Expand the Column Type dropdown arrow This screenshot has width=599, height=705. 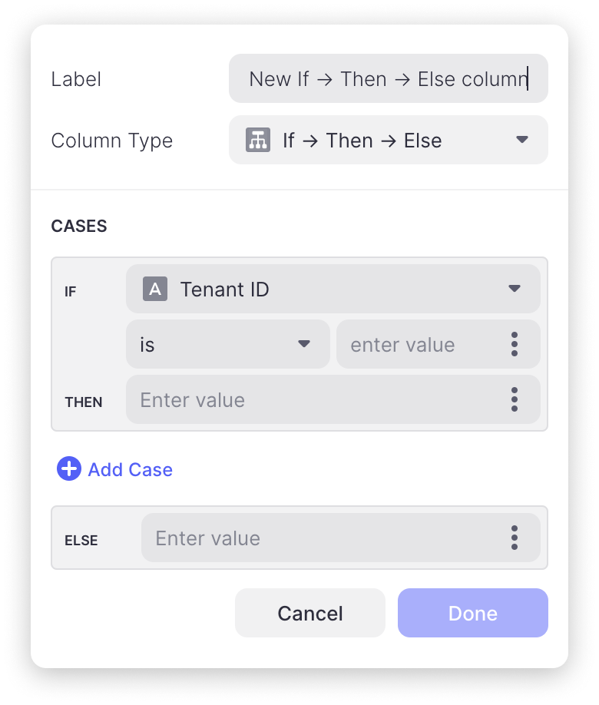(522, 141)
